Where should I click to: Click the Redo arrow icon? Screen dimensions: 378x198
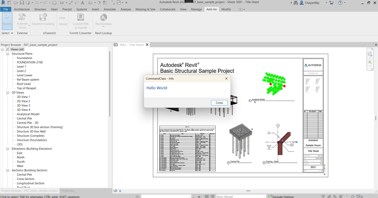[45, 3]
